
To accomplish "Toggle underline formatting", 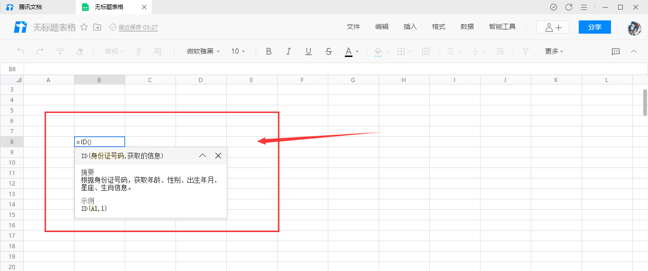I will pyautogui.click(x=309, y=51).
